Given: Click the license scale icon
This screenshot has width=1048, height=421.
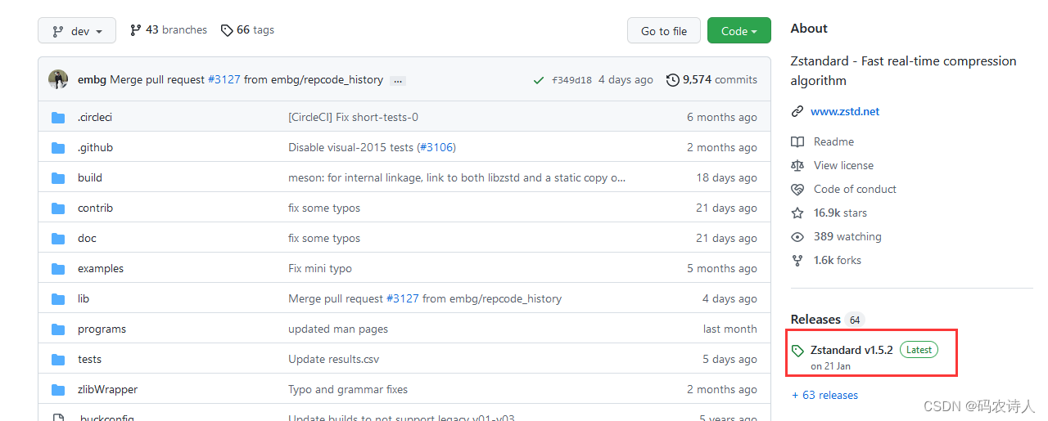Looking at the screenshot, I should point(797,166).
